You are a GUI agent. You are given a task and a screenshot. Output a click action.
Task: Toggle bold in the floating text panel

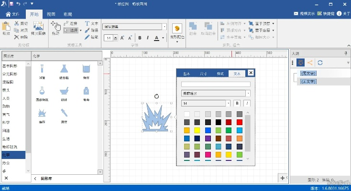237,103
